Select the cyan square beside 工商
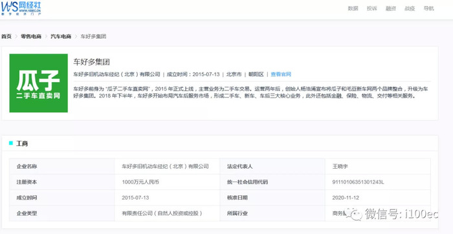Screen dimensions: 453x234 tap(11, 143)
